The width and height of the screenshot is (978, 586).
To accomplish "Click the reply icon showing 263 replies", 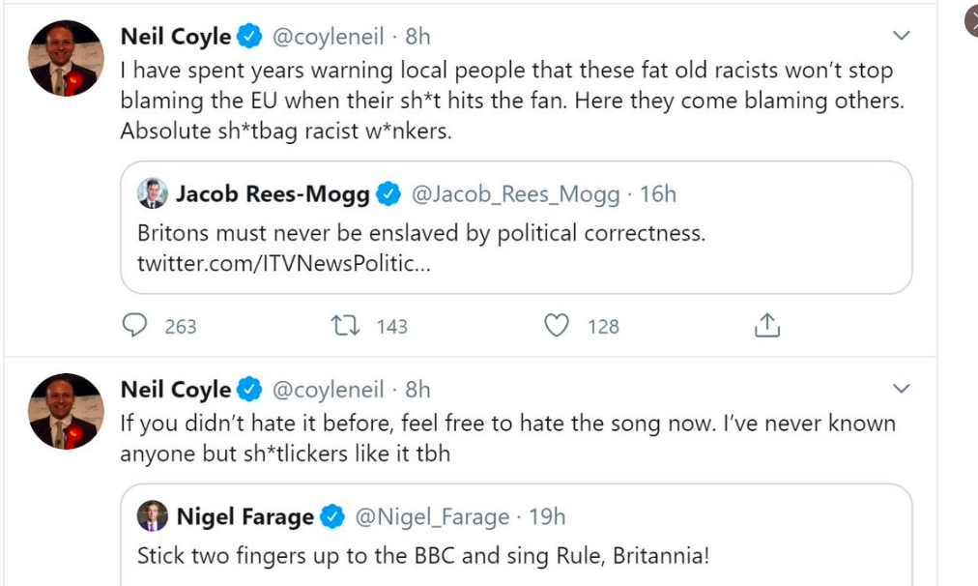I will pyautogui.click(x=134, y=326).
